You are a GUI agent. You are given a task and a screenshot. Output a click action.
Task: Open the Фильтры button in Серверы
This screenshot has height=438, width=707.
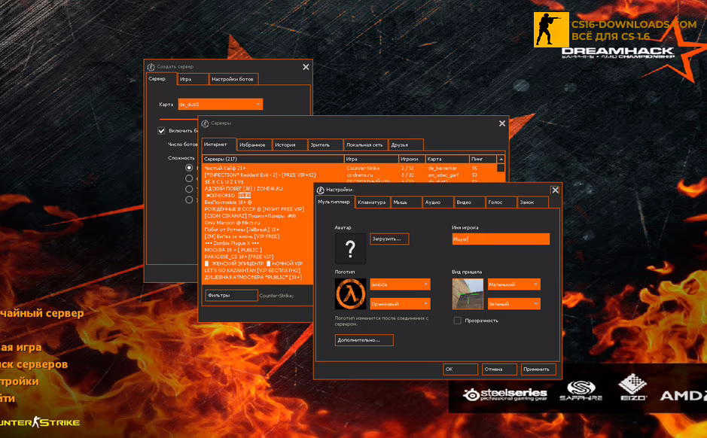pos(231,296)
